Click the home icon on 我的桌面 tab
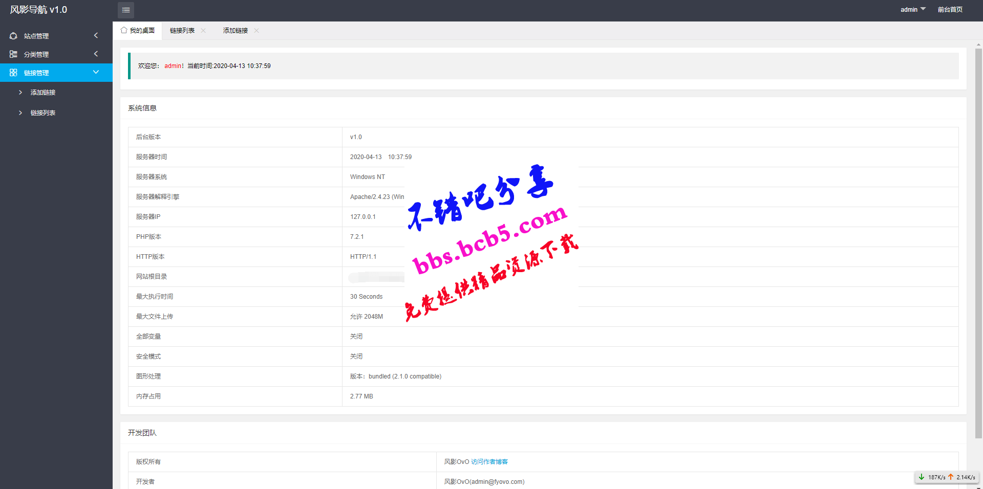 pyautogui.click(x=124, y=30)
